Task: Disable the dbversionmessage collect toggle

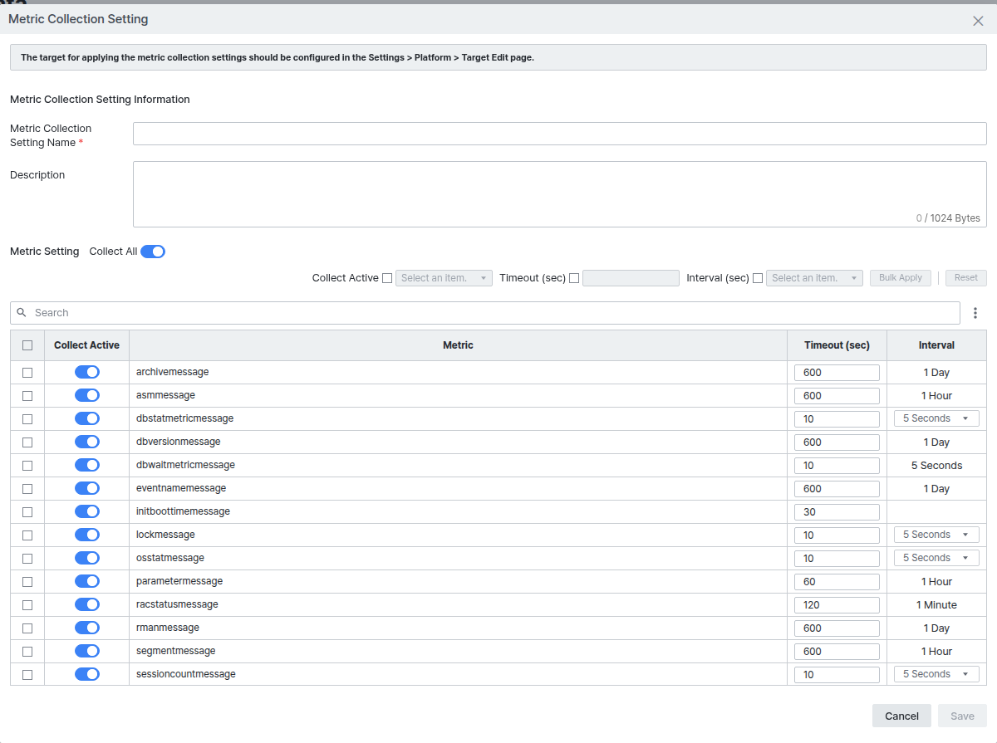Action: [x=87, y=442]
